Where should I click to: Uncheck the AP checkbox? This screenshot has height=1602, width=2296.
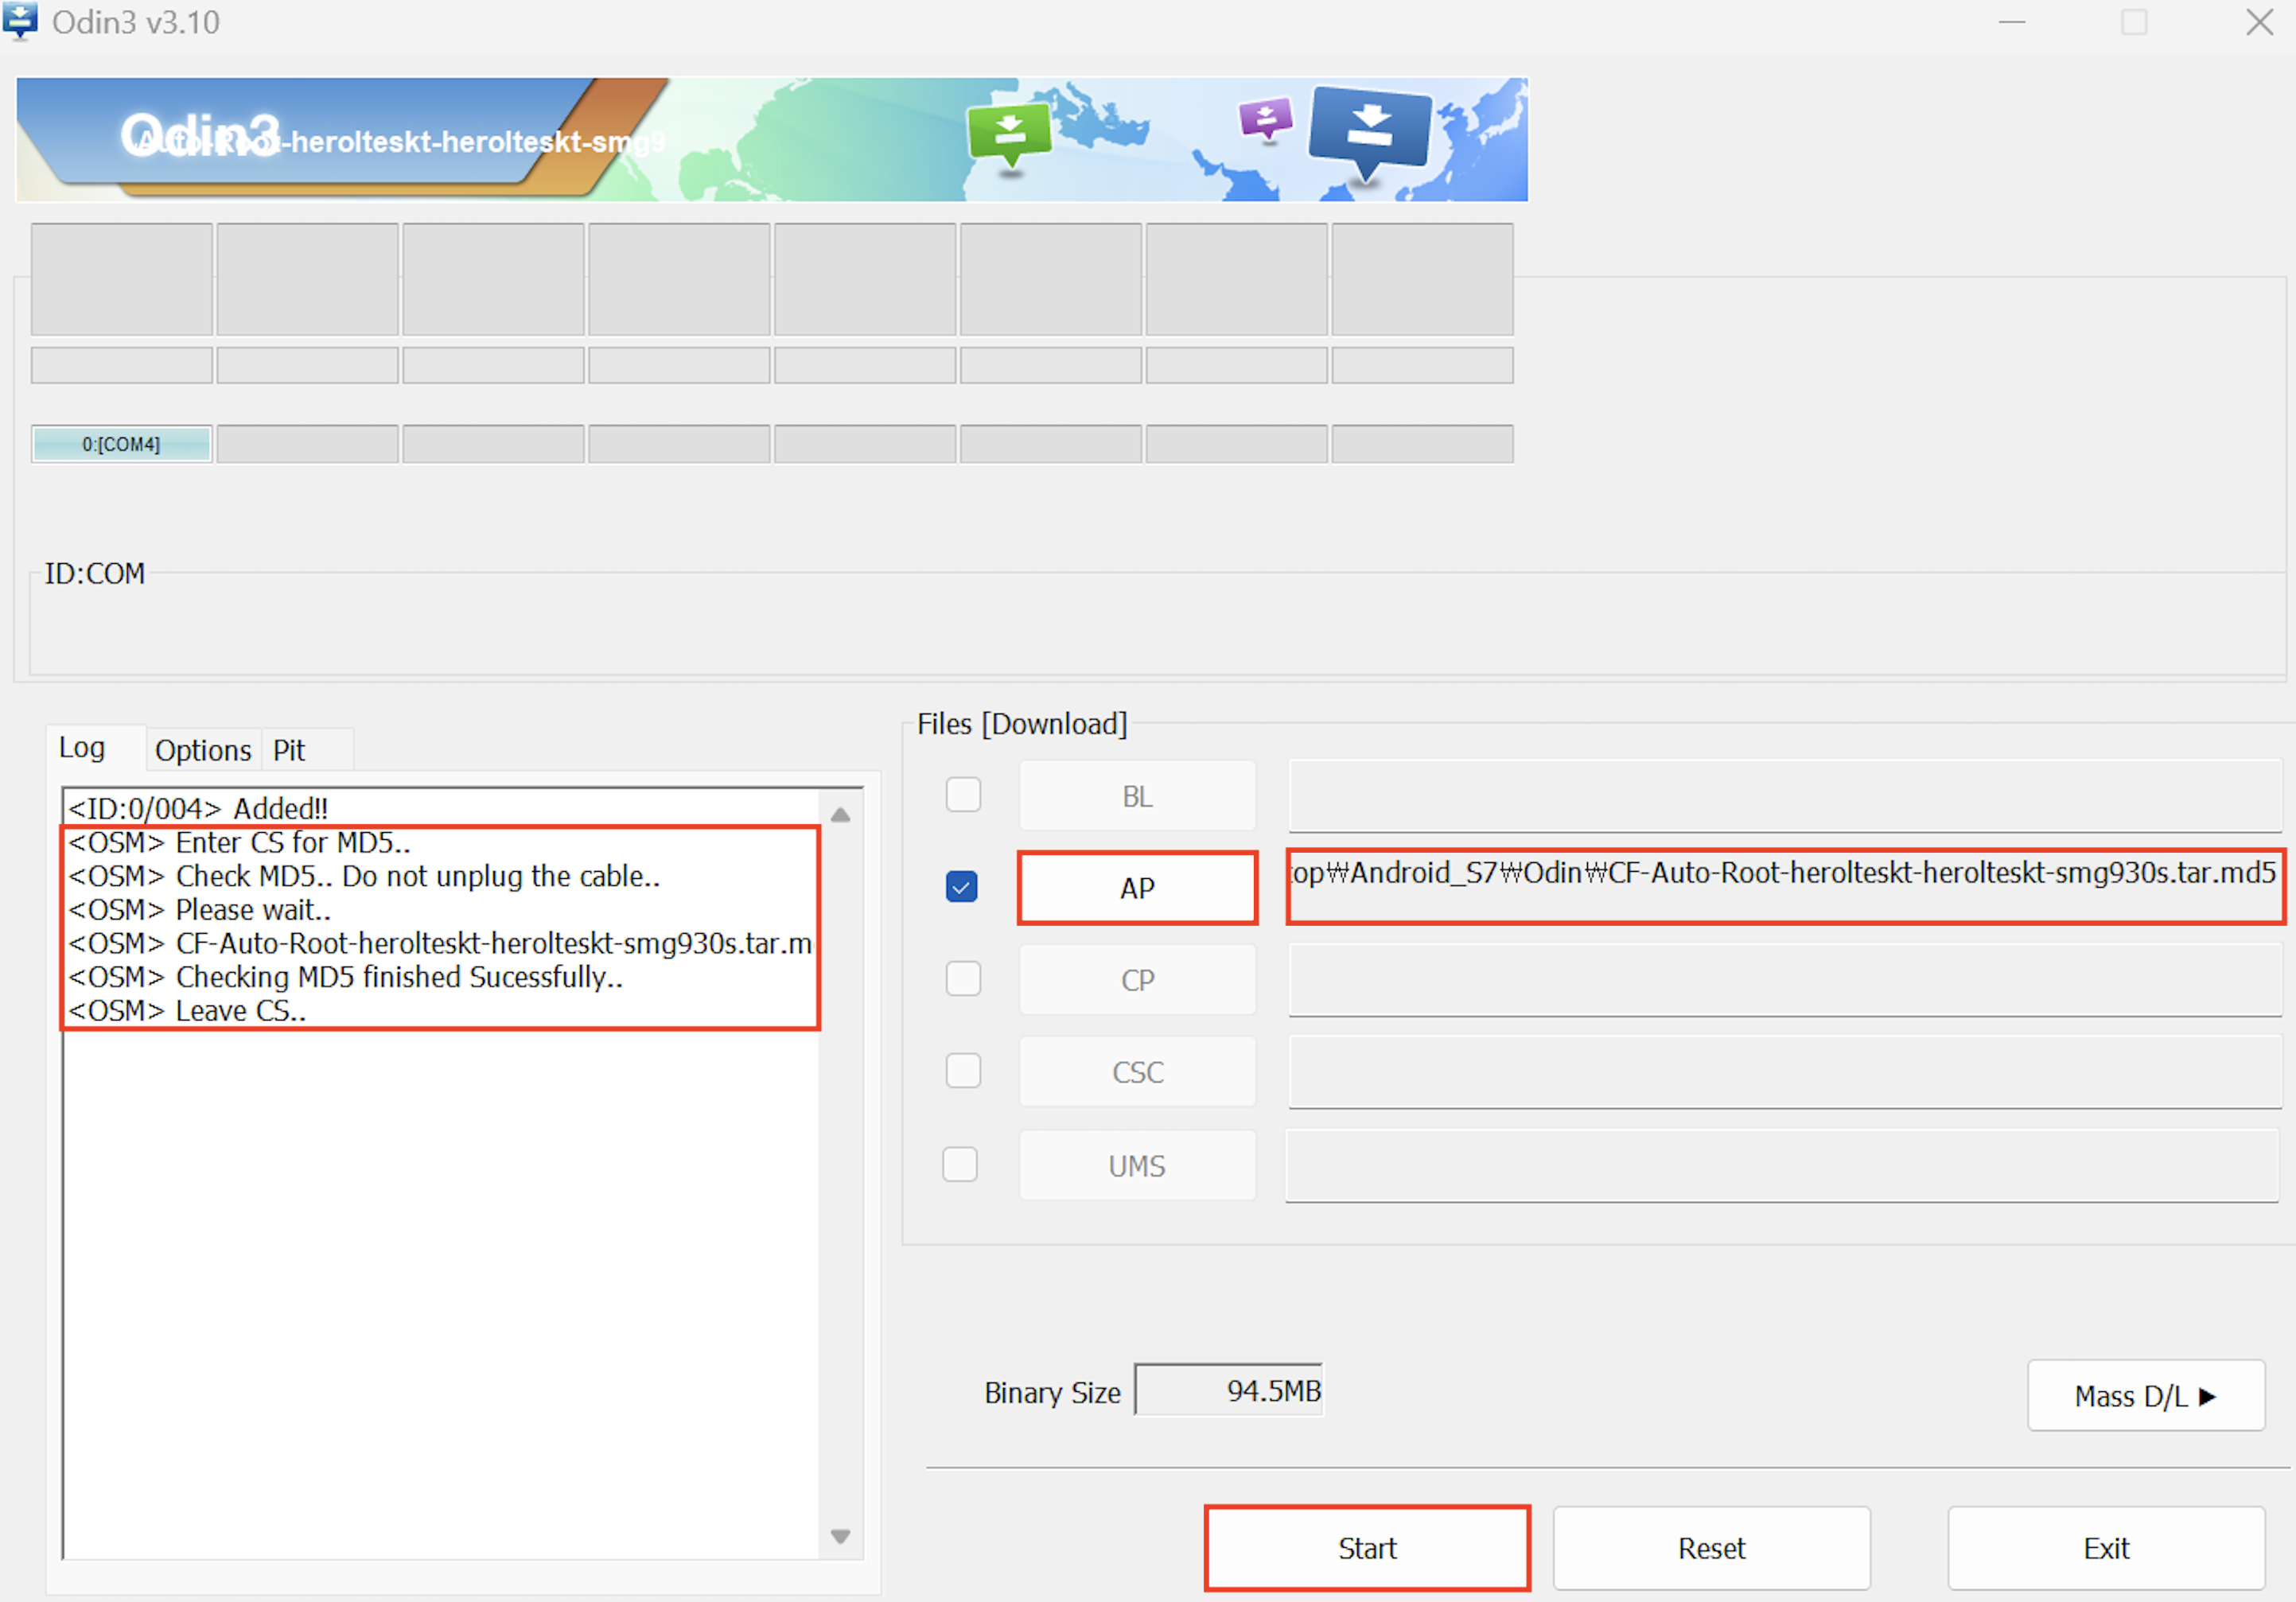tap(962, 887)
